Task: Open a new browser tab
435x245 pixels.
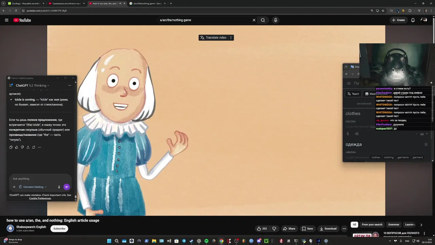Action: [x=171, y=3]
